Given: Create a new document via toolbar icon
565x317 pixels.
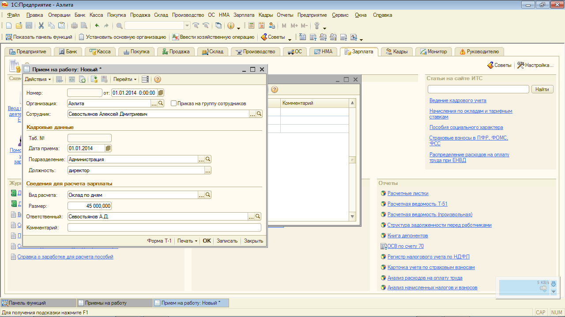Looking at the screenshot, I should (9, 26).
